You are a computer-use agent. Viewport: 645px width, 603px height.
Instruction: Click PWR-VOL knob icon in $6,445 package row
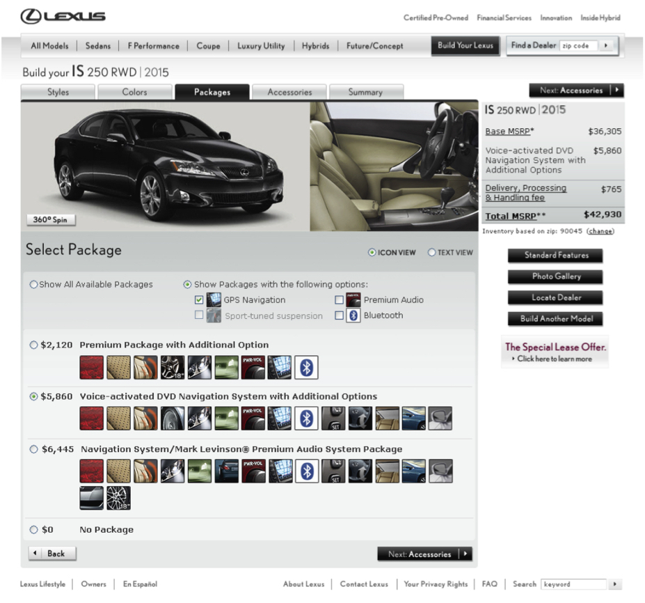pos(253,471)
